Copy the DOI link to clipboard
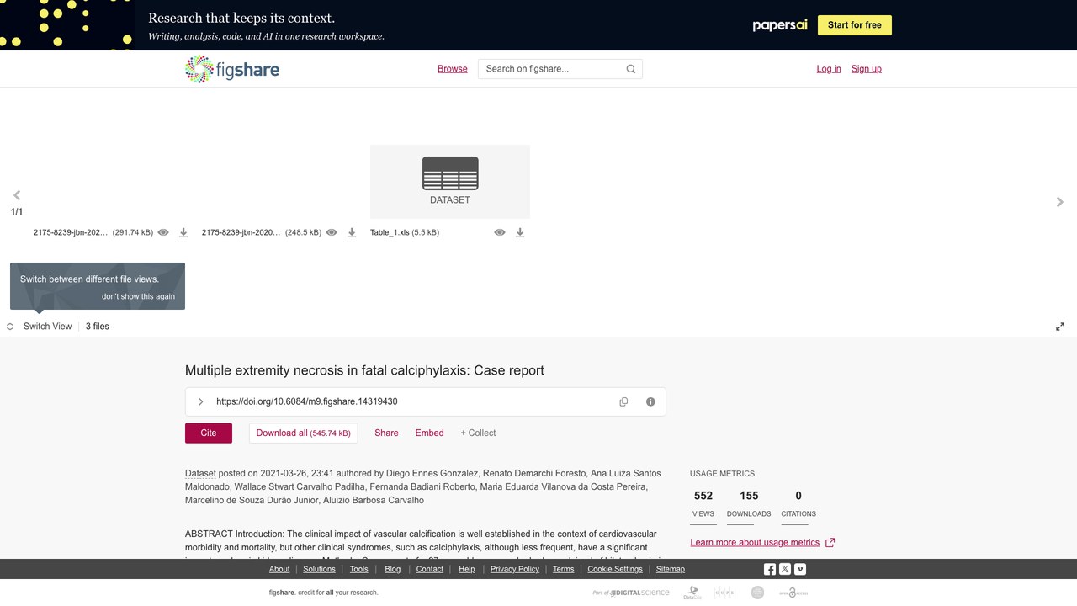This screenshot has width=1077, height=606. pos(623,401)
